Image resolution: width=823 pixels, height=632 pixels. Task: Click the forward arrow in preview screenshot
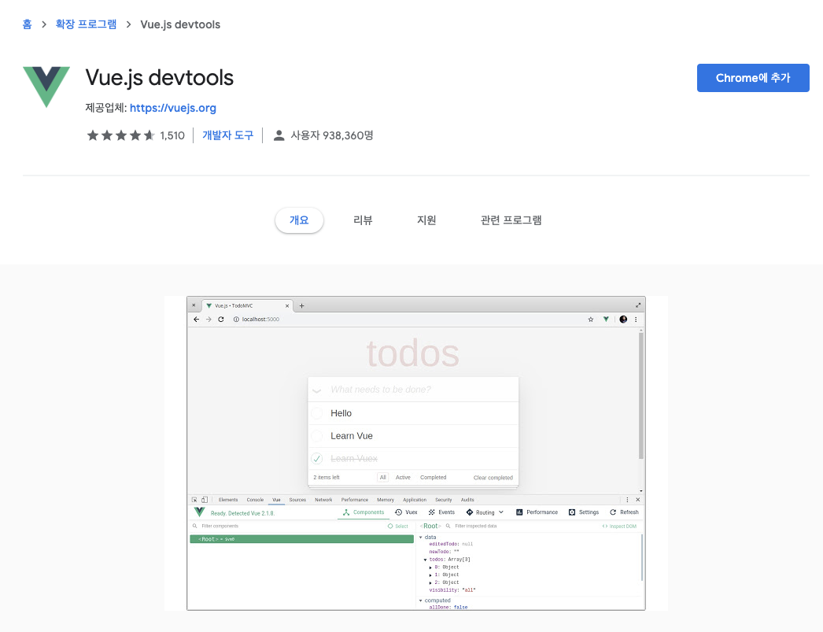point(209,320)
